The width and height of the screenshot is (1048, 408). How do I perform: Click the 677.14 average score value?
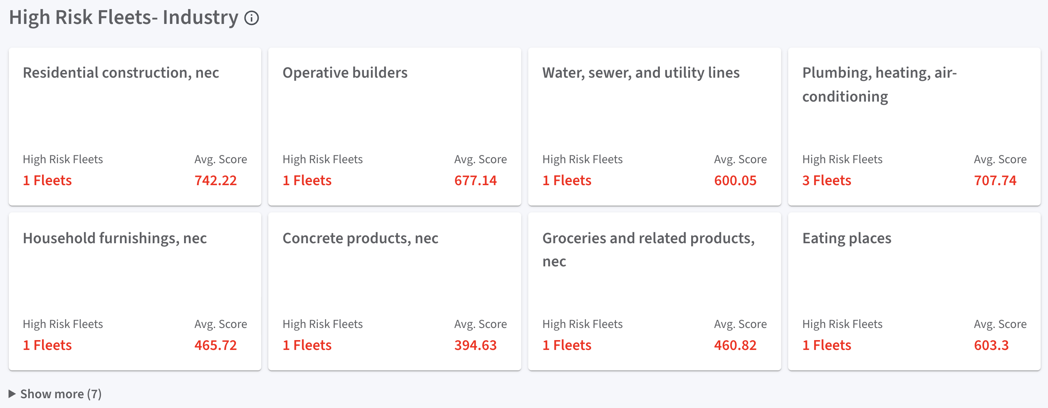coord(475,180)
